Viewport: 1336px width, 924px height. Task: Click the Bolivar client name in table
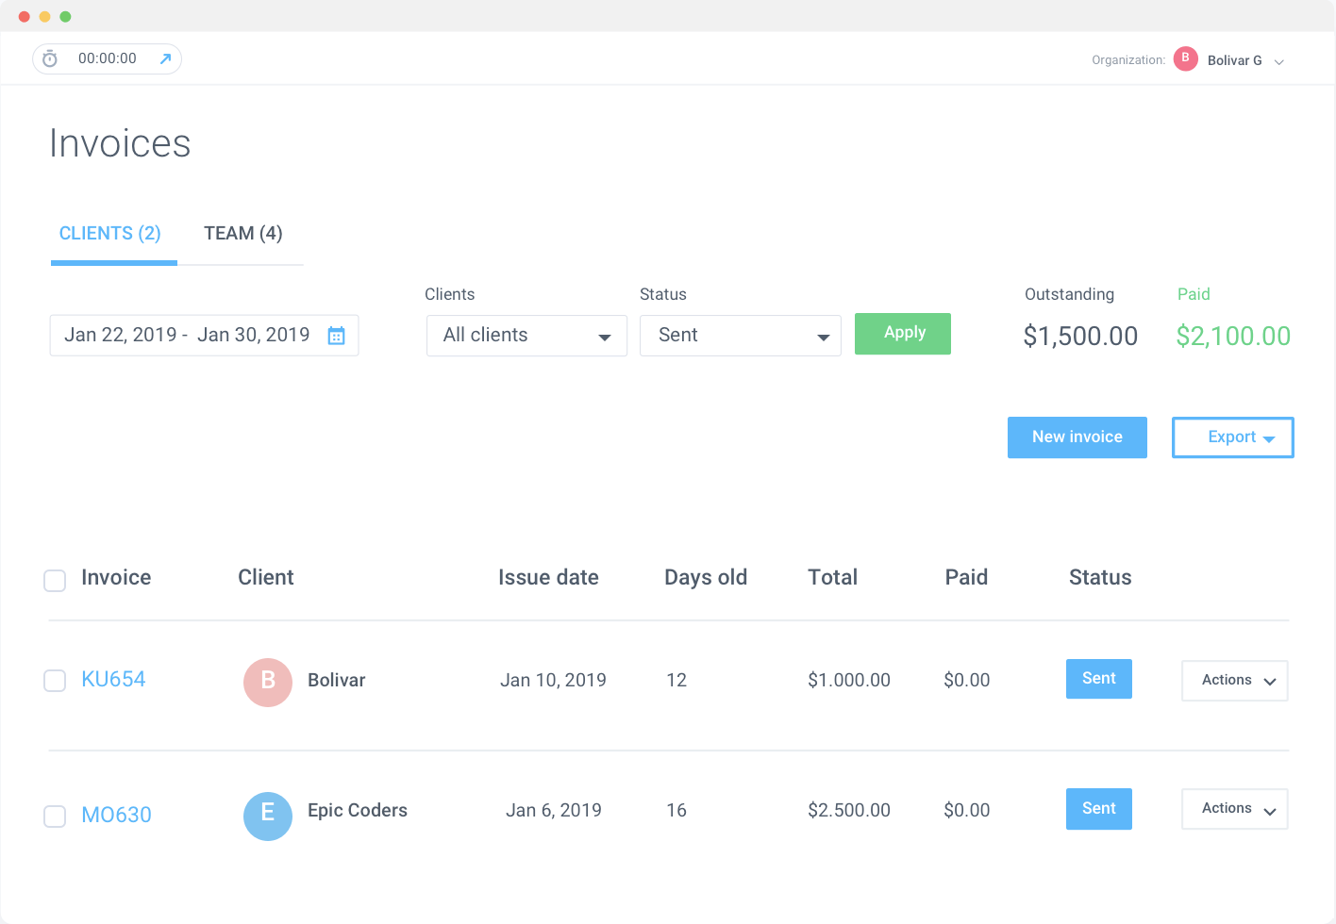coord(337,681)
